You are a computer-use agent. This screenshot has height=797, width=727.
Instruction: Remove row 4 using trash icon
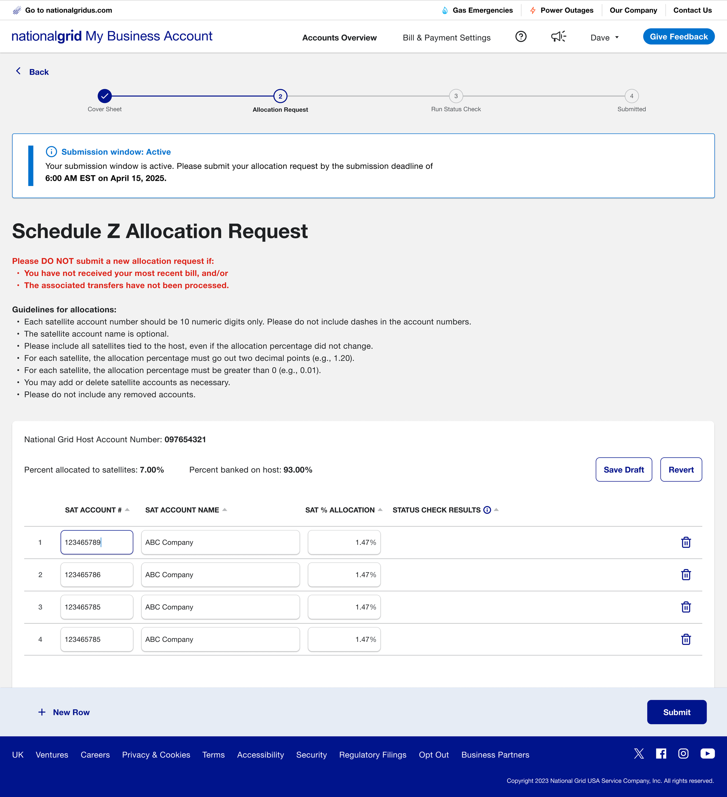686,640
